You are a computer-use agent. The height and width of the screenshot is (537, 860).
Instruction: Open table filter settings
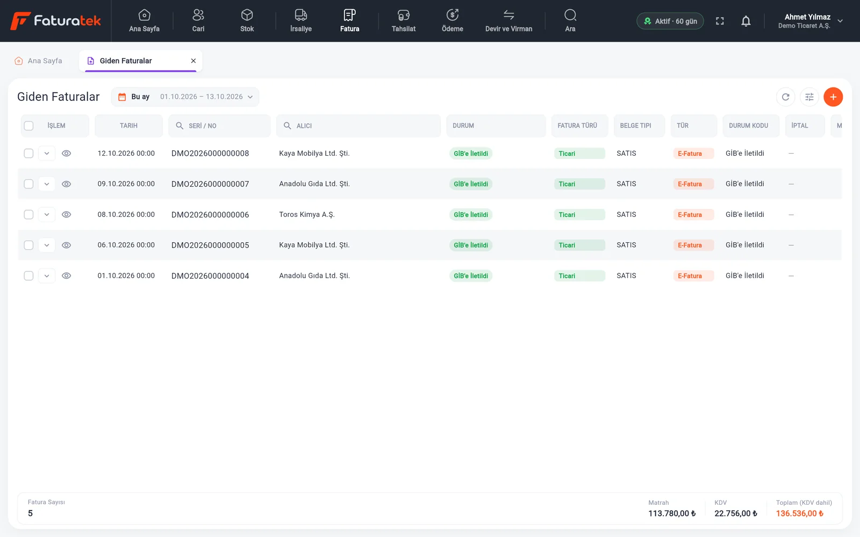[x=809, y=97]
